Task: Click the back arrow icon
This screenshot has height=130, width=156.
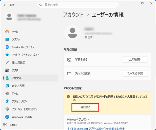Action: (x=5, y=5)
